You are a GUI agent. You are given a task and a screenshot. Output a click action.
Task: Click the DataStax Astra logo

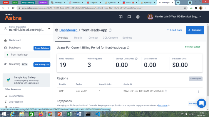pos(13,17)
